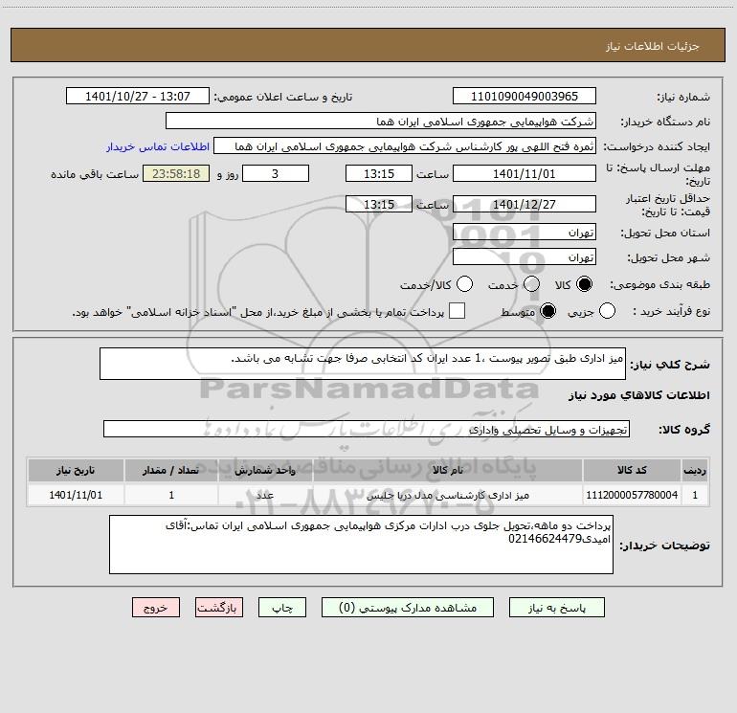Open اطلاعات تماس خریدار link
The height and width of the screenshot is (713, 737).
click(158, 146)
